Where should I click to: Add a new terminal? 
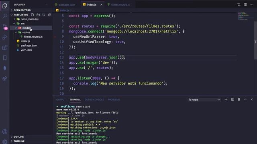point(226,100)
